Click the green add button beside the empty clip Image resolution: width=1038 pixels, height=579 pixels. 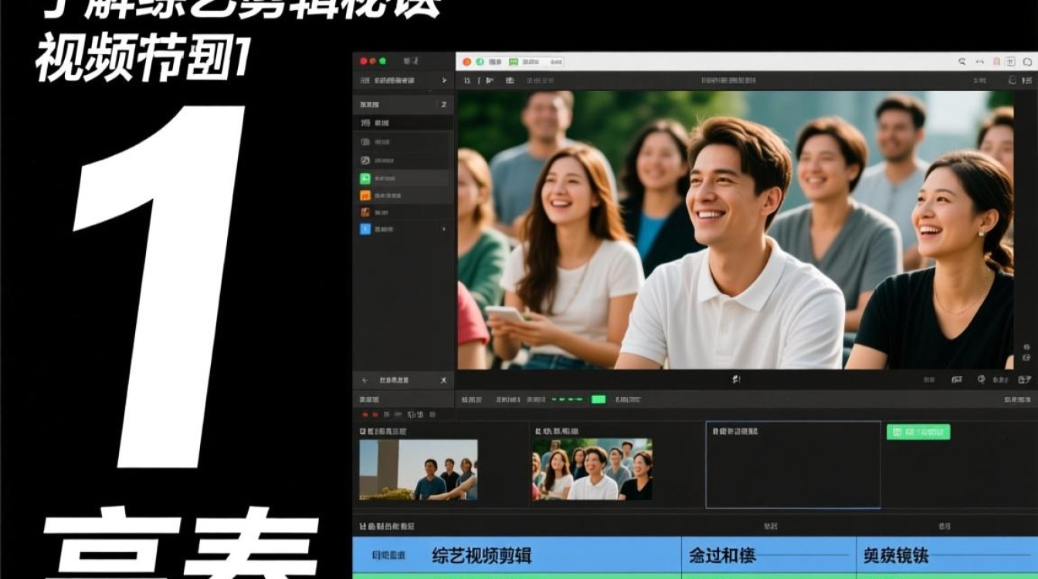(918, 432)
